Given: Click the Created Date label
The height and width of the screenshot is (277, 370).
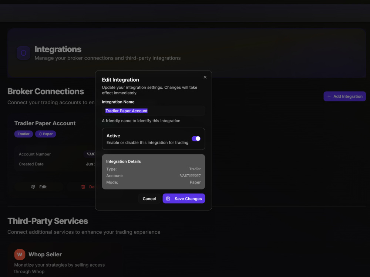Looking at the screenshot, I should click(x=31, y=164).
